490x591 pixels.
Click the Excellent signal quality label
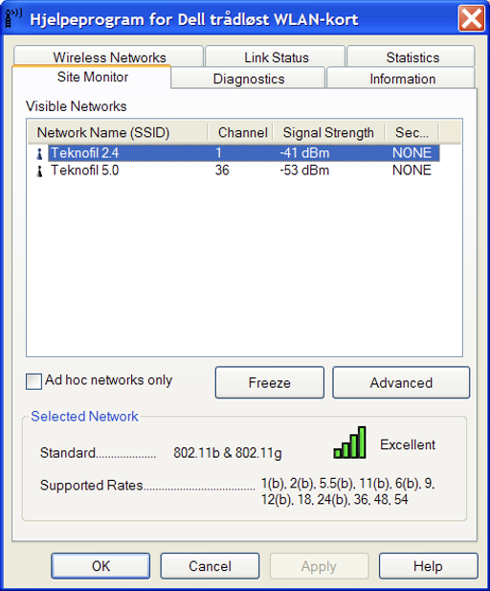(x=408, y=444)
